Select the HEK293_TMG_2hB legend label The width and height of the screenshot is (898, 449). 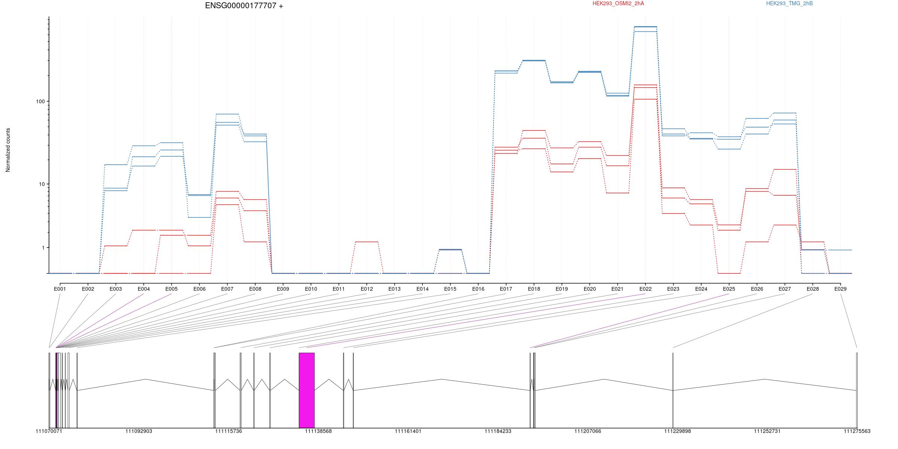tap(789, 3)
